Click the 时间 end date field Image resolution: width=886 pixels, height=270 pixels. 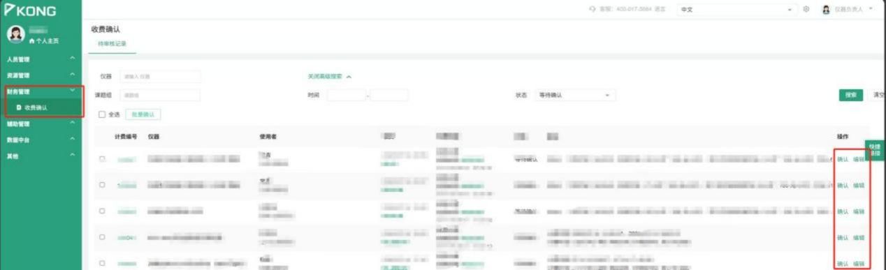389,95
